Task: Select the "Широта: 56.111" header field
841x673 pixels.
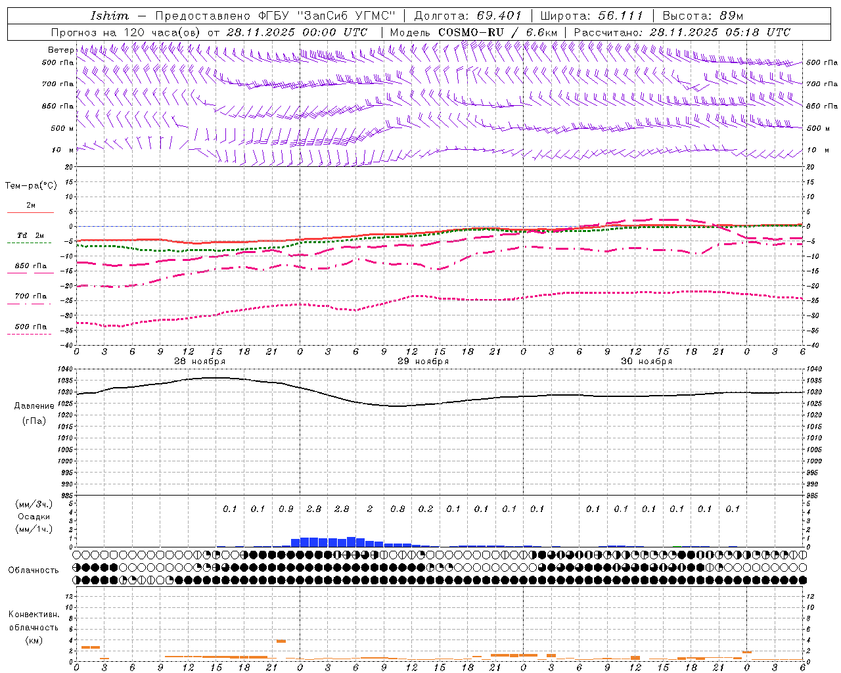Action: (592, 16)
